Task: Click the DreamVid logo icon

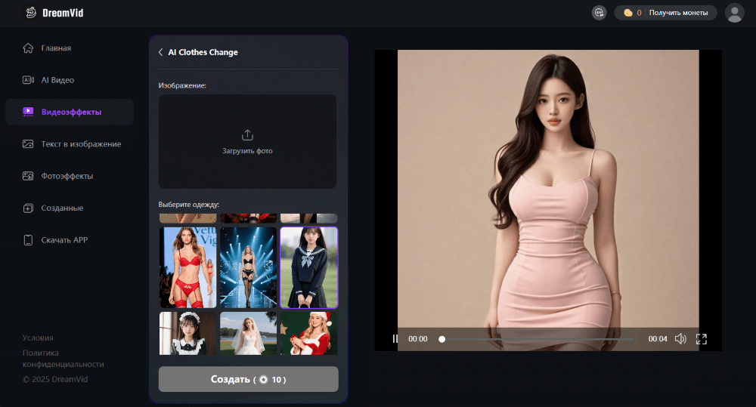Action: [30, 13]
